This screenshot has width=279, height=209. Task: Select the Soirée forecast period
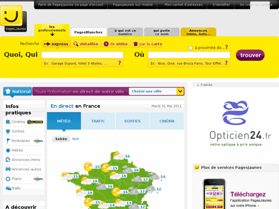click(61, 139)
